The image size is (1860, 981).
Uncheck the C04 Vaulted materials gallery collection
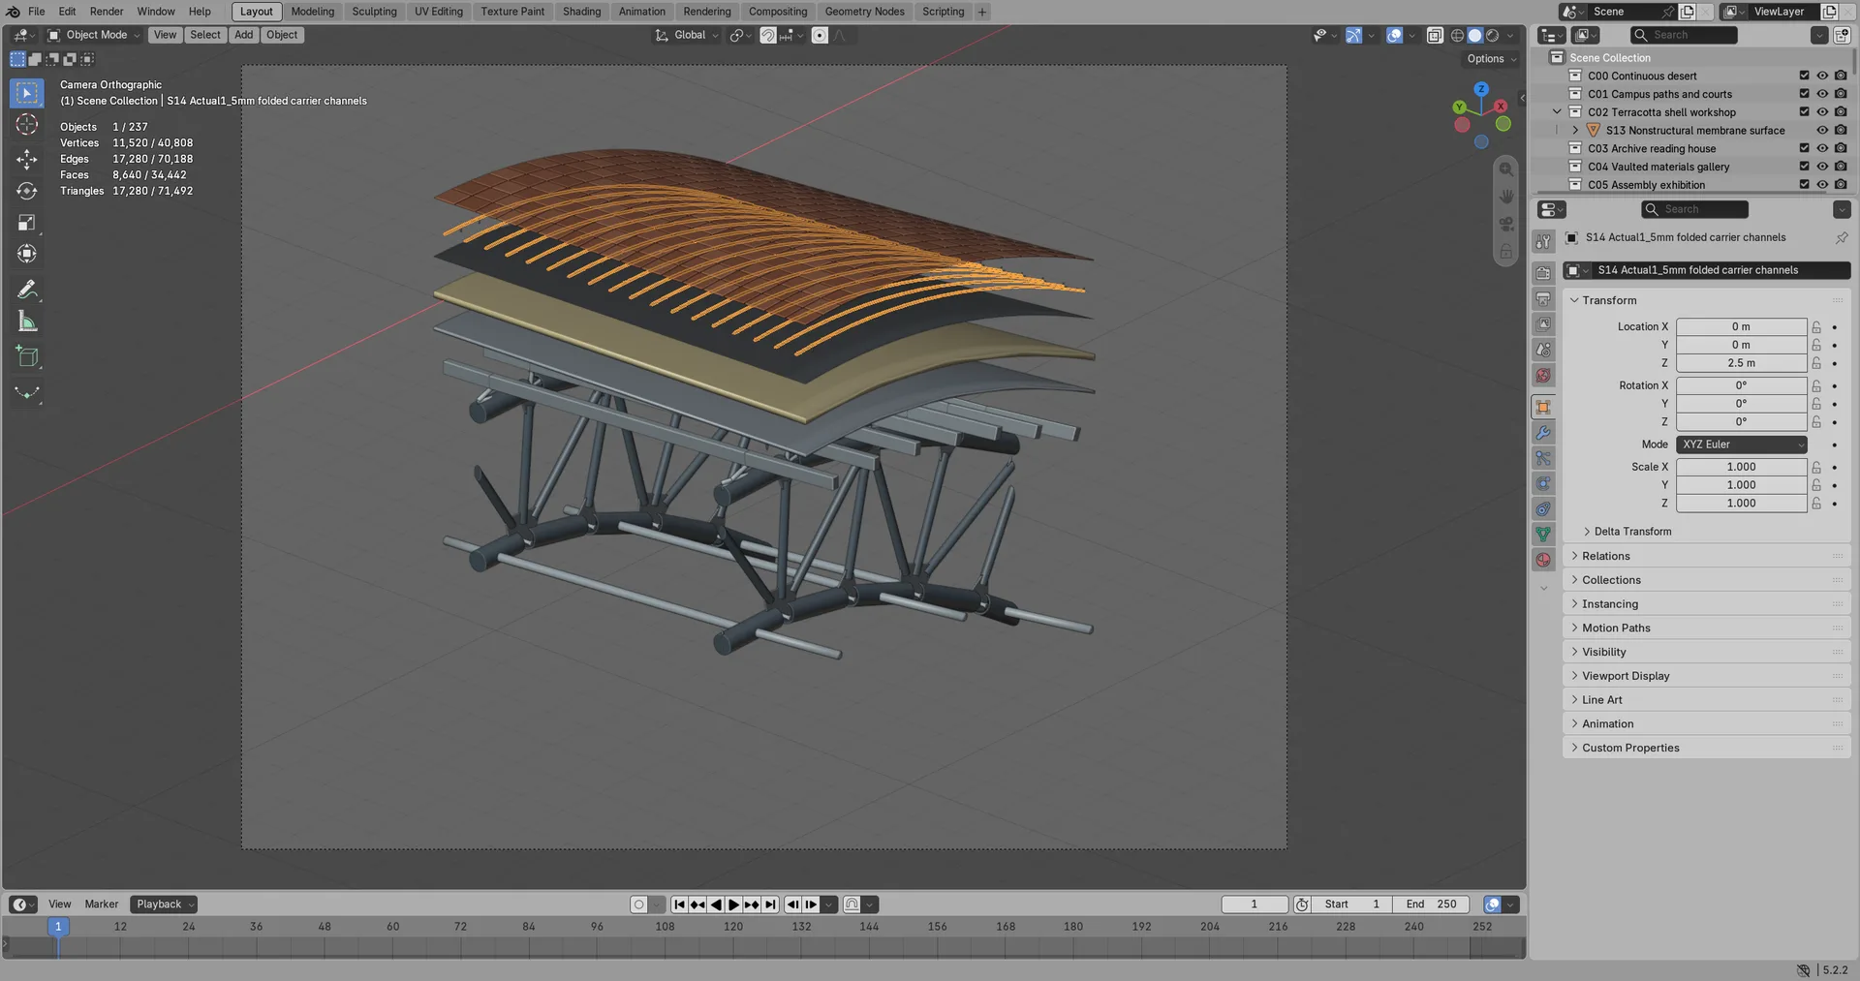[1804, 167]
